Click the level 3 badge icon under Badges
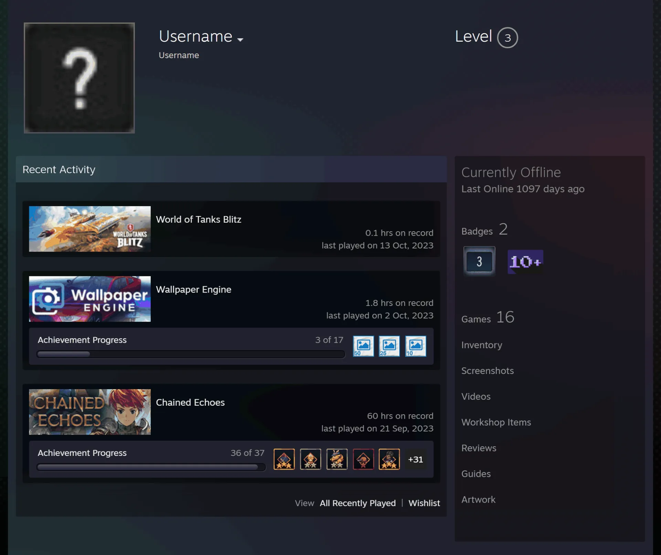This screenshot has height=555, width=661. tap(479, 262)
